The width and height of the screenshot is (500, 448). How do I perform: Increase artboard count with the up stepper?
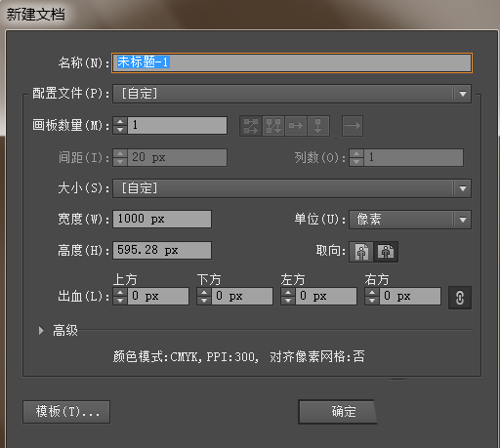120,121
